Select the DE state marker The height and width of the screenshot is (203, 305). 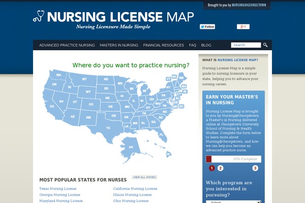[176, 102]
